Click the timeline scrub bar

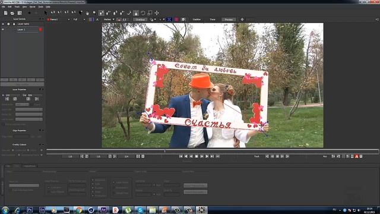[x=213, y=152]
